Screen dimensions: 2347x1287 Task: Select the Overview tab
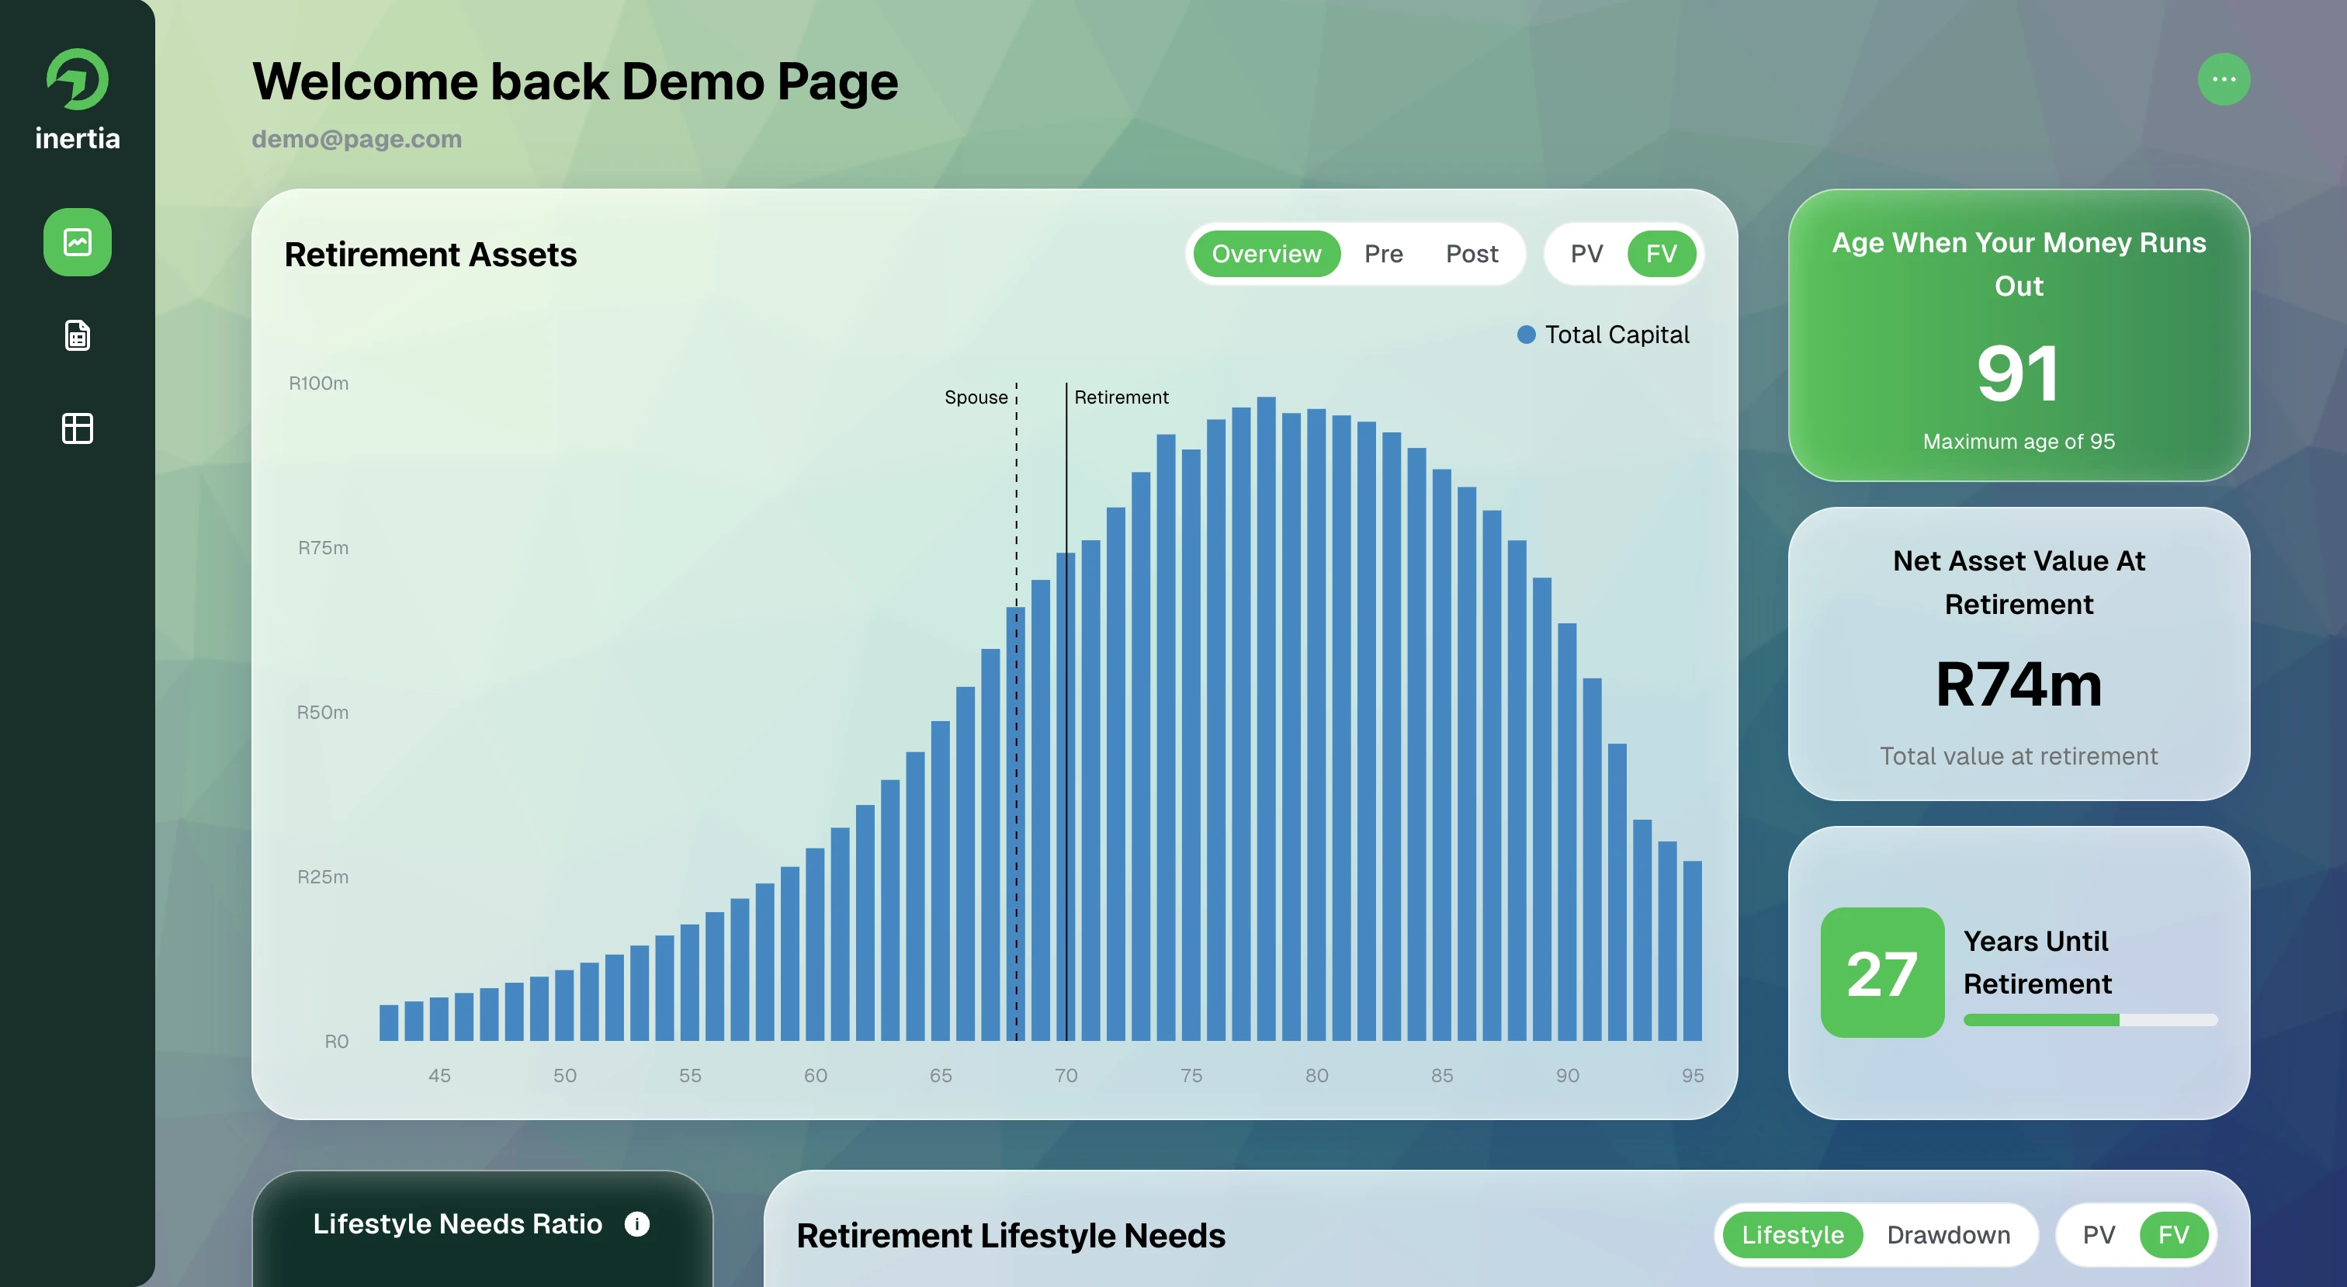tap(1266, 255)
